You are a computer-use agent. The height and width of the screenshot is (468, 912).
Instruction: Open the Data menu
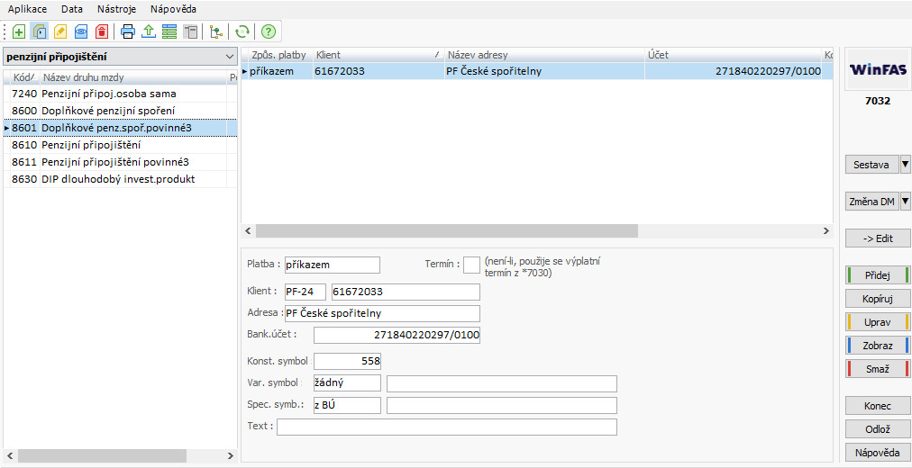point(72,8)
